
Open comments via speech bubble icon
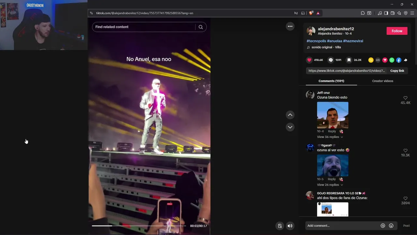(x=331, y=60)
